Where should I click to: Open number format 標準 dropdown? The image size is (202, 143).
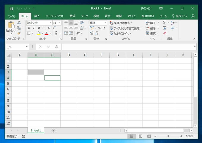pos(105,23)
